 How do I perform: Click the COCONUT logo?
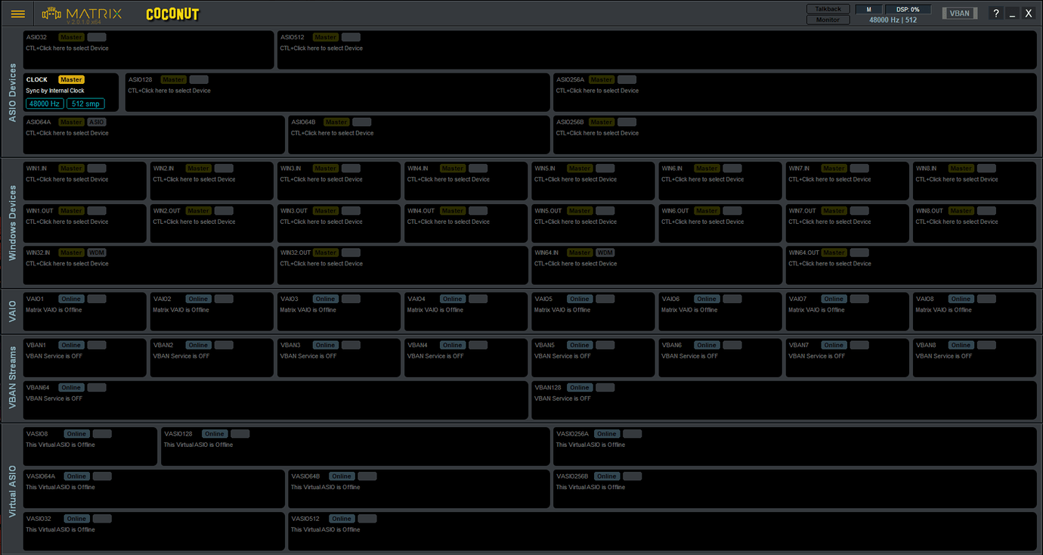click(x=172, y=13)
